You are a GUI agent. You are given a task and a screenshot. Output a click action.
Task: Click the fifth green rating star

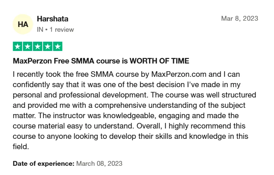tap(58, 47)
